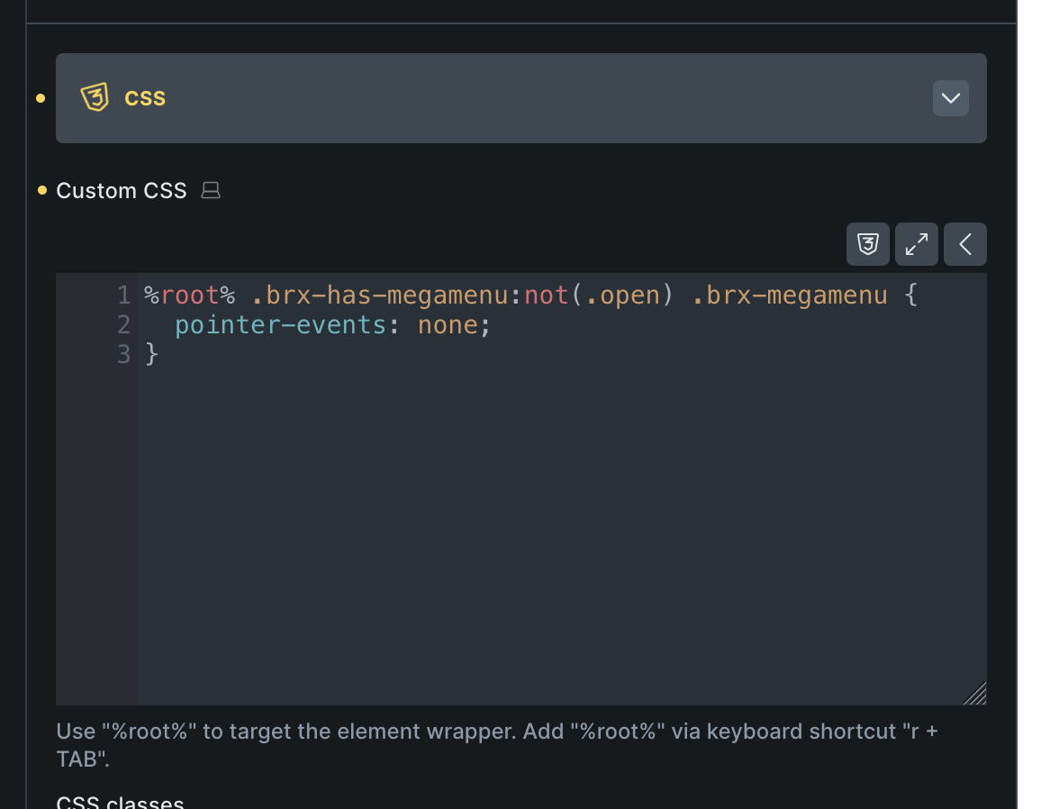Screen dimensions: 1041x809
Task: Click the %root% token on line 1
Action: tap(189, 295)
